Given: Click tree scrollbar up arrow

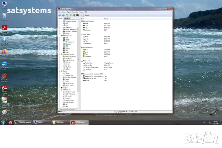Looking at the screenshot, I should 79,21.
